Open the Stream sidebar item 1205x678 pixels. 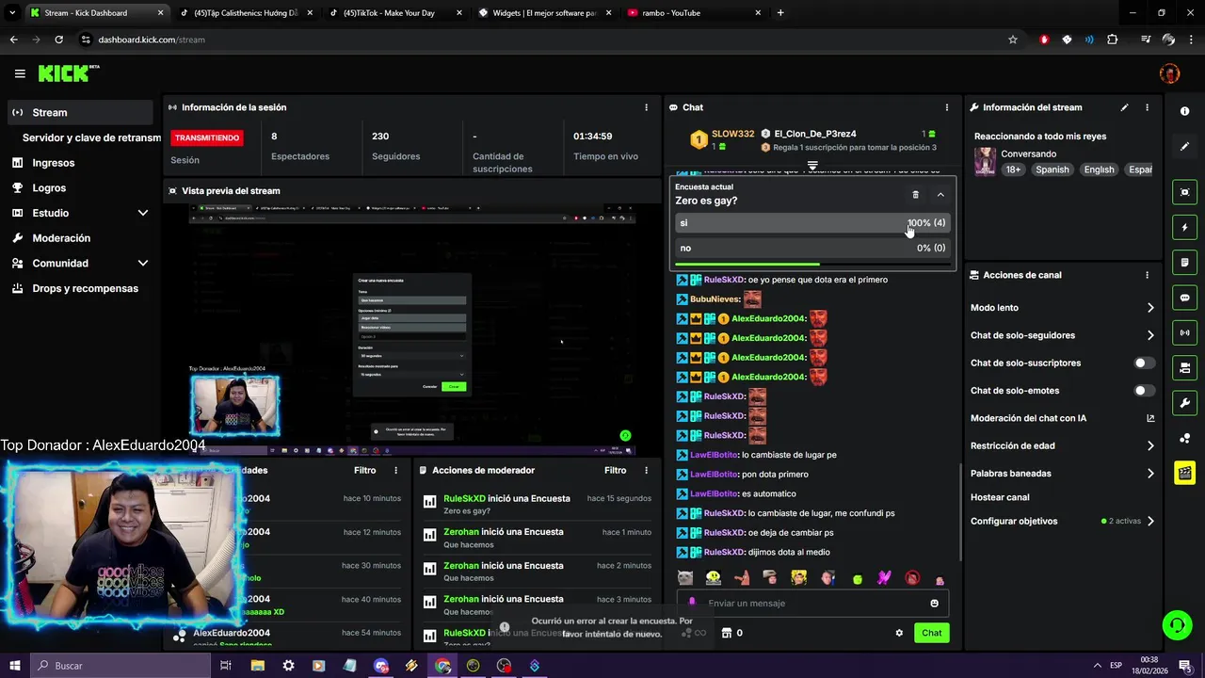[79, 112]
